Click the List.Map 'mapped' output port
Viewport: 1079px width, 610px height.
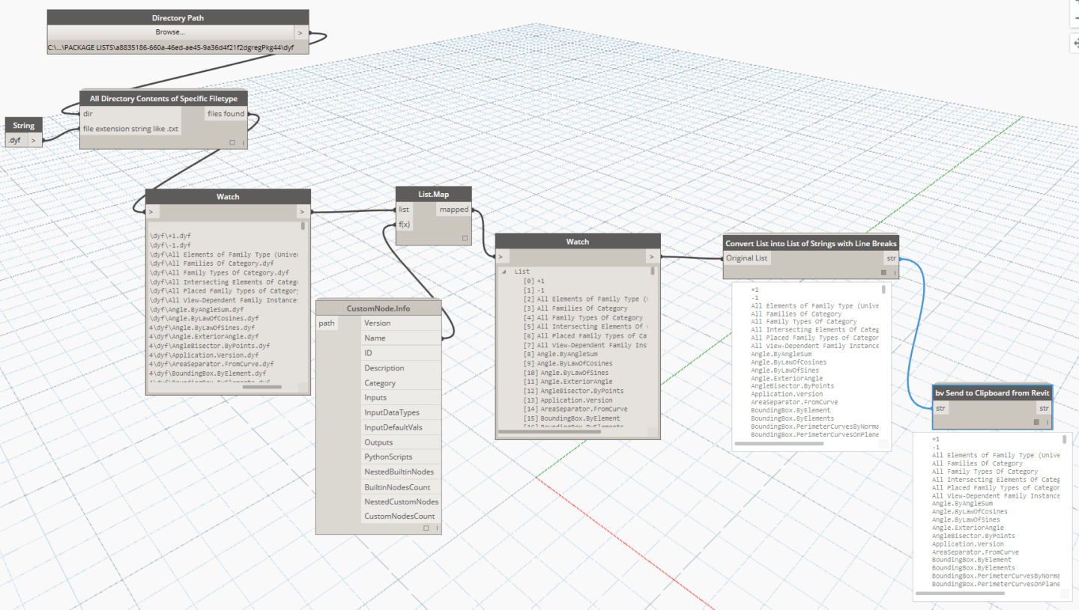(453, 210)
